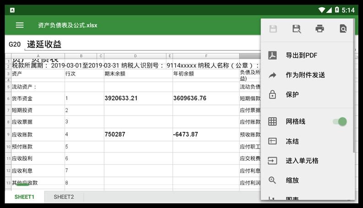Tap the G20 cell reference box

[x=15, y=44]
